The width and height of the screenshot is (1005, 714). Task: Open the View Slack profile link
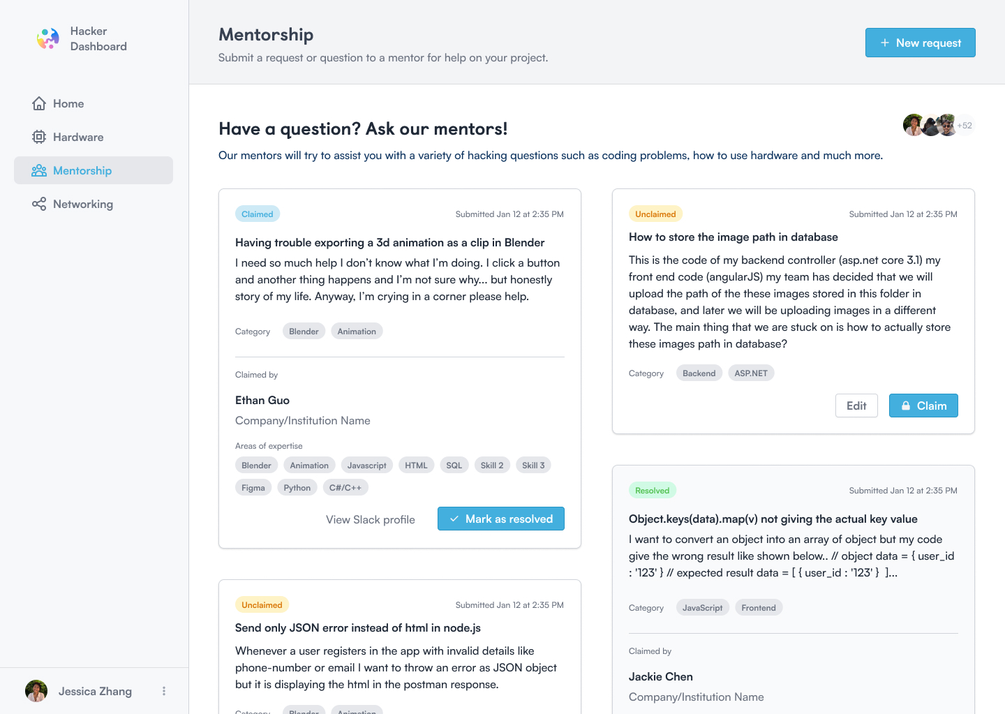370,519
